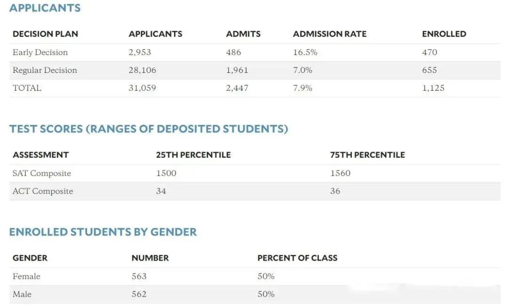Select total enrolled value 1,125
This screenshot has width=508, height=306.
433,88
